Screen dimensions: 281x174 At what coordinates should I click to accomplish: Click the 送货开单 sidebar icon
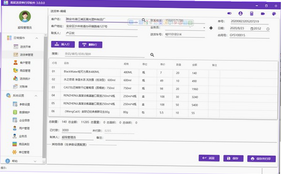point(16,47)
